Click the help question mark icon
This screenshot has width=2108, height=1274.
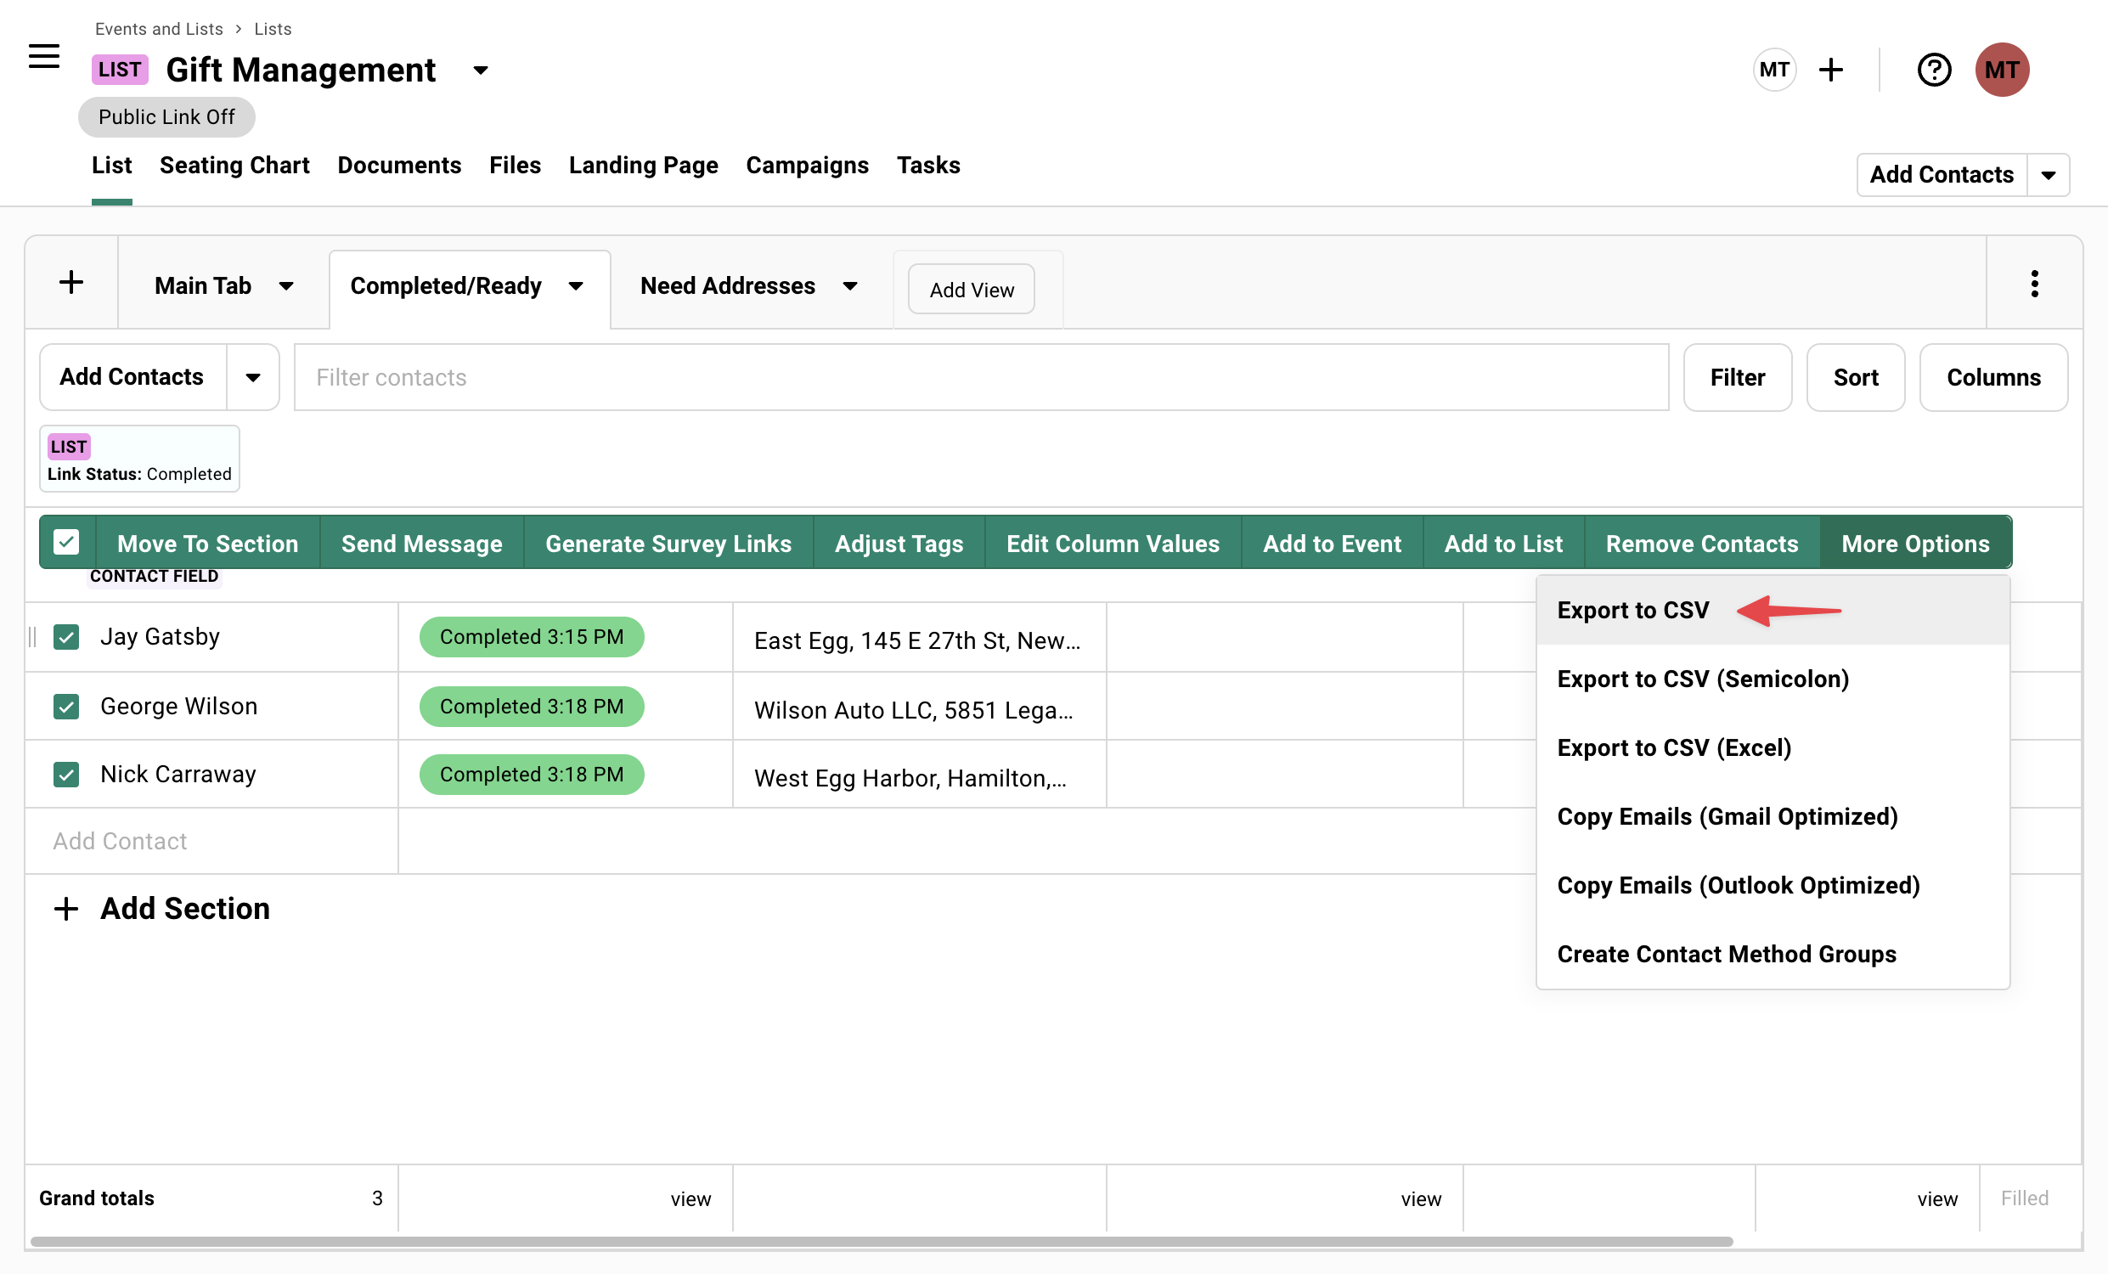[x=1934, y=70]
